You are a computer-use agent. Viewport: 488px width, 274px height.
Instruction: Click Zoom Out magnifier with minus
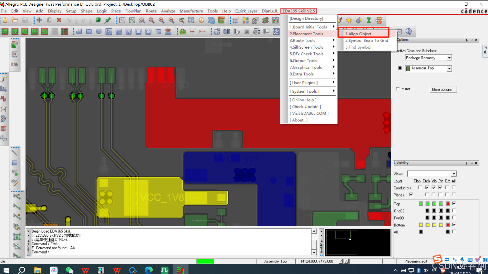pos(171,20)
